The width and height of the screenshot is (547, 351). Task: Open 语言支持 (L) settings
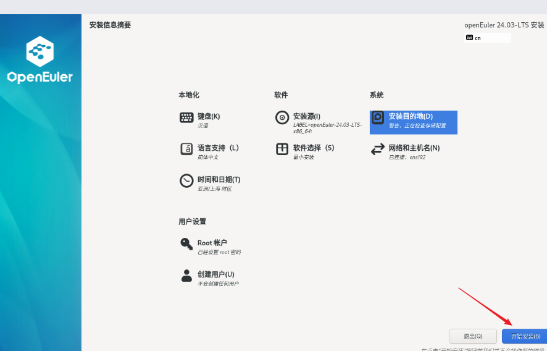pyautogui.click(x=209, y=151)
